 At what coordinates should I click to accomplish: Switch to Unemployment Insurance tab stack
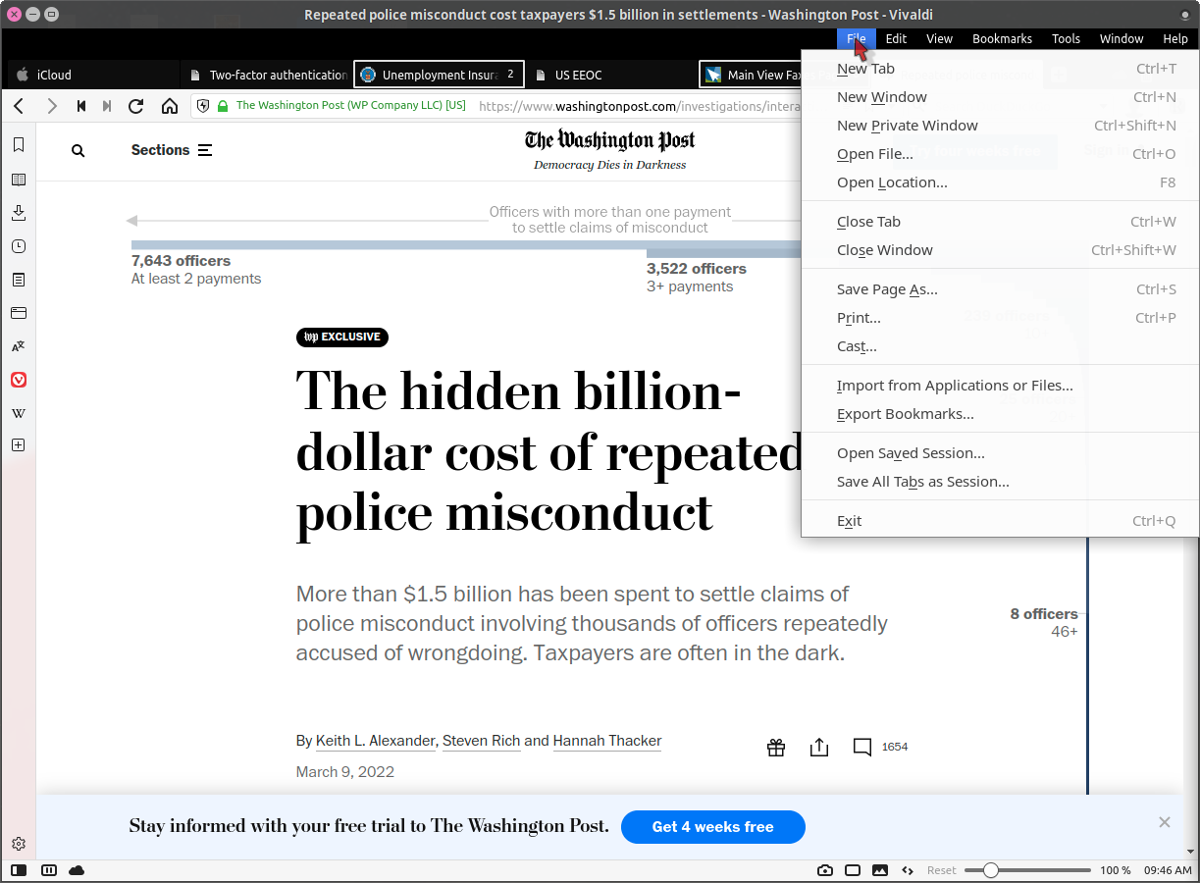point(439,75)
